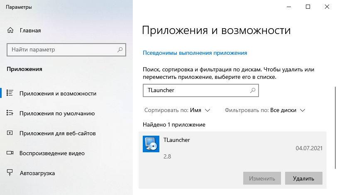The width and height of the screenshot is (337, 195).
Task: Open the 'Автозагрузка' sidebar icon
Action: tap(10, 173)
